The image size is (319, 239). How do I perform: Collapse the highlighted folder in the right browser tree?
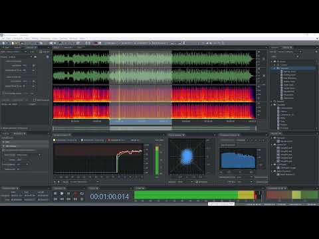click(274, 68)
